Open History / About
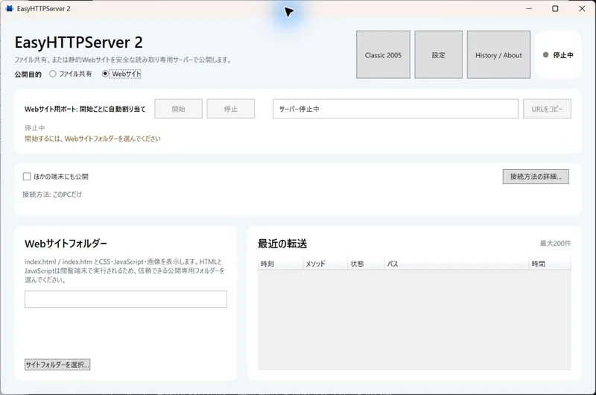 click(498, 54)
